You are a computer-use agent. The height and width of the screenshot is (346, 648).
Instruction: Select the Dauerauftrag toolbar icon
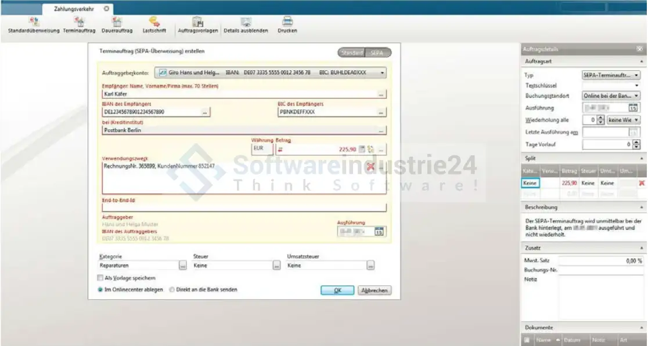tap(117, 22)
